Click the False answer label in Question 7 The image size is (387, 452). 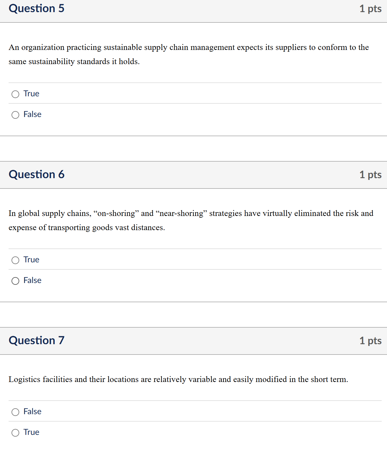(33, 412)
